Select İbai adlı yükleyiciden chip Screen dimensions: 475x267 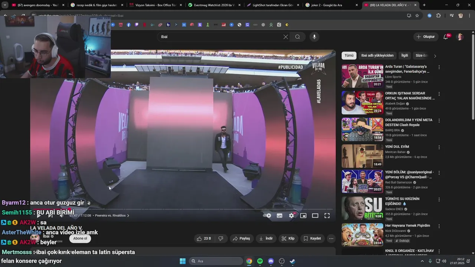pos(377,56)
